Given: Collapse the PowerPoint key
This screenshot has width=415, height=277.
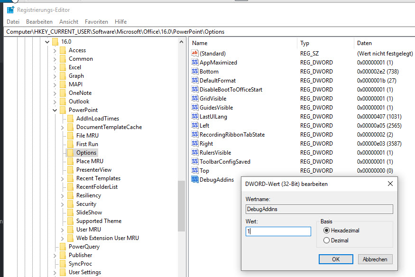Looking at the screenshot, I should pos(55,110).
